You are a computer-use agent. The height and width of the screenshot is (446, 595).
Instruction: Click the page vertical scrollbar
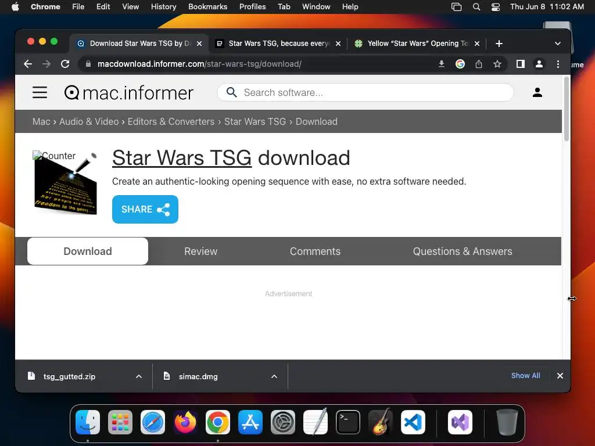pos(567,109)
